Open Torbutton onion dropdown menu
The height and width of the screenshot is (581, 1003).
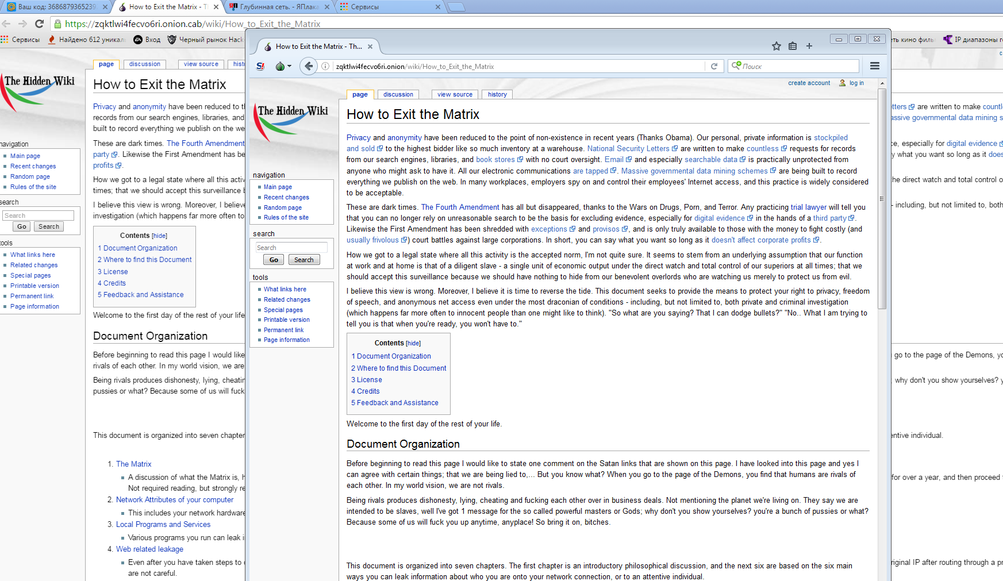pos(283,66)
